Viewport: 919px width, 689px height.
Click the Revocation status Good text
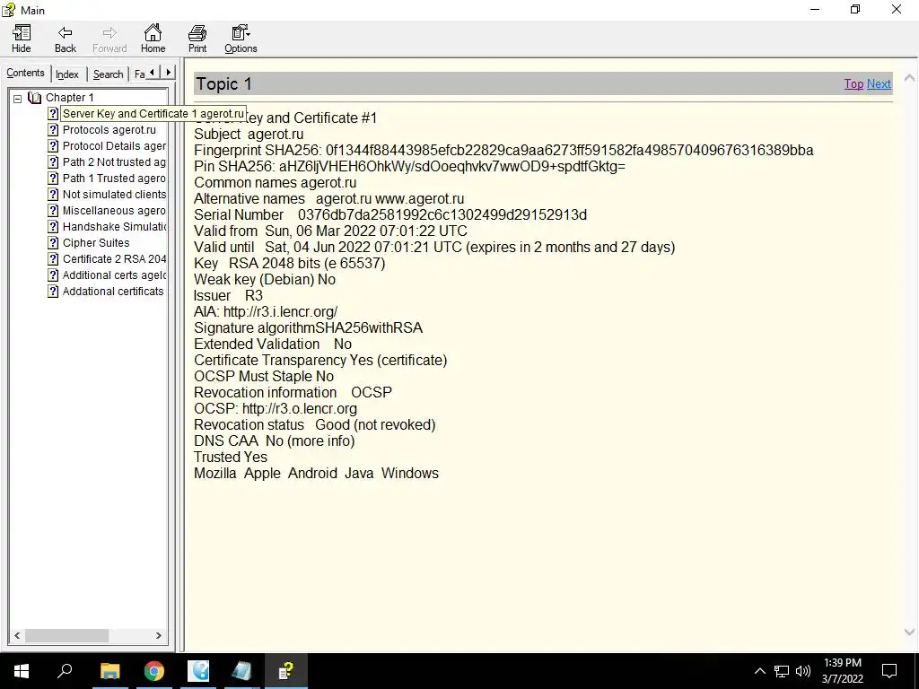point(375,424)
